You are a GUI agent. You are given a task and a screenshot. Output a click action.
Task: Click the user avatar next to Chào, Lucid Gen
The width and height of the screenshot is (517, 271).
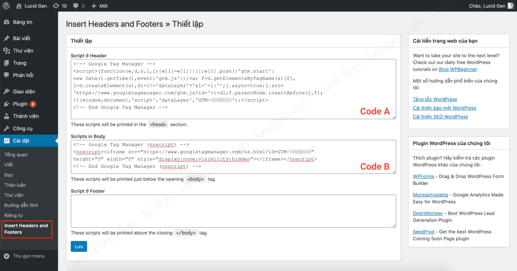pos(511,6)
